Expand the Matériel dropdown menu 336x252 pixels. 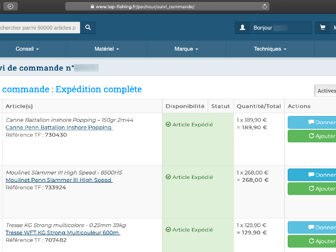click(107, 49)
